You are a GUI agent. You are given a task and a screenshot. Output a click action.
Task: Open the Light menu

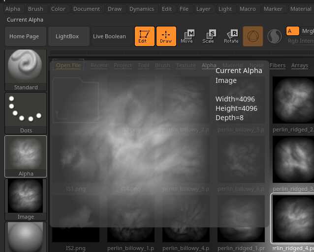click(x=225, y=9)
